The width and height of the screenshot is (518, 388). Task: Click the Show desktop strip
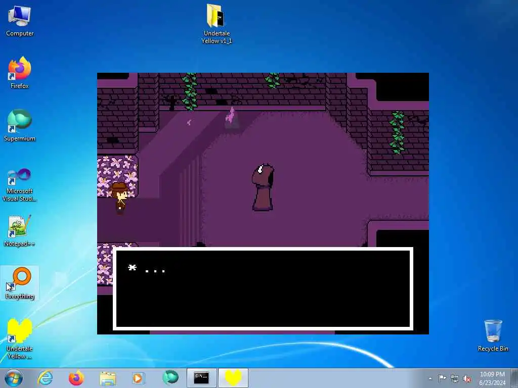click(514, 378)
